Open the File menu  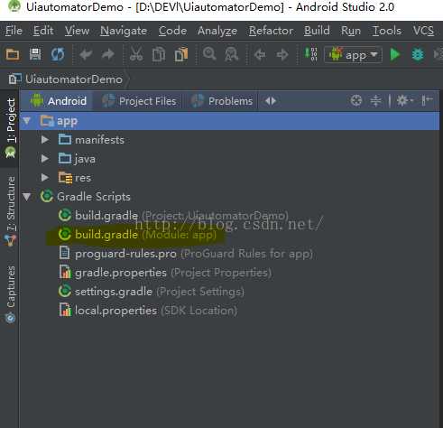tap(14, 31)
